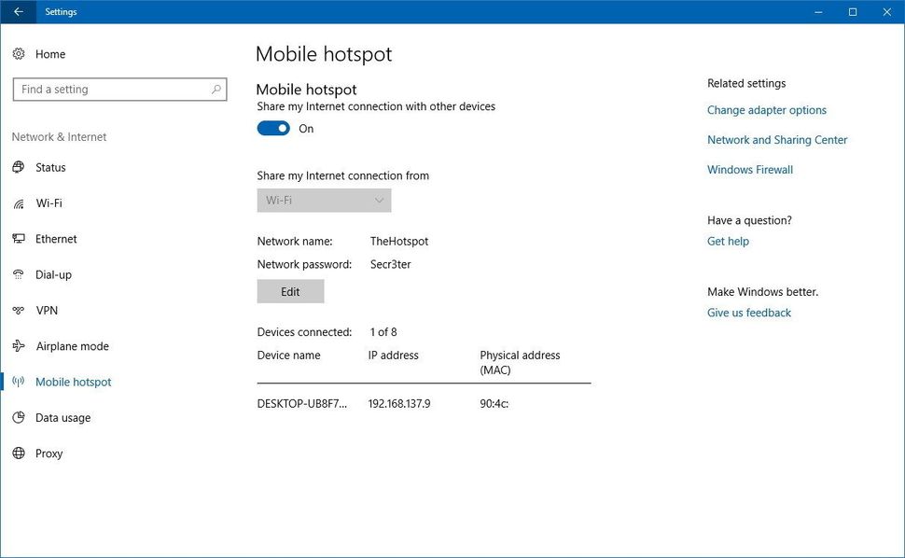The height and width of the screenshot is (558, 905).
Task: Select the Wi-Fi icon in the sidebar
Action: coord(18,202)
